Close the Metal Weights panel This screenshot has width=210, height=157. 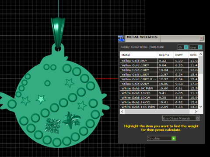point(201,38)
